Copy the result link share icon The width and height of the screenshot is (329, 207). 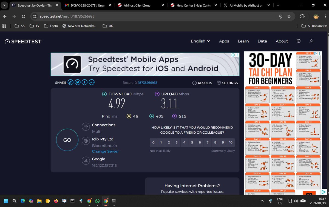[x=71, y=82]
